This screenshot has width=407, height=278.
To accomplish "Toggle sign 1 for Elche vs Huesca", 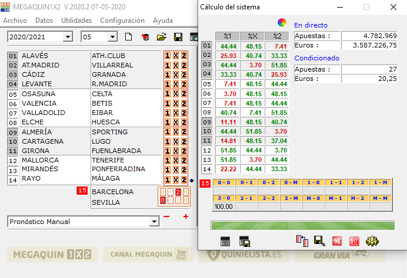I will 168,122.
